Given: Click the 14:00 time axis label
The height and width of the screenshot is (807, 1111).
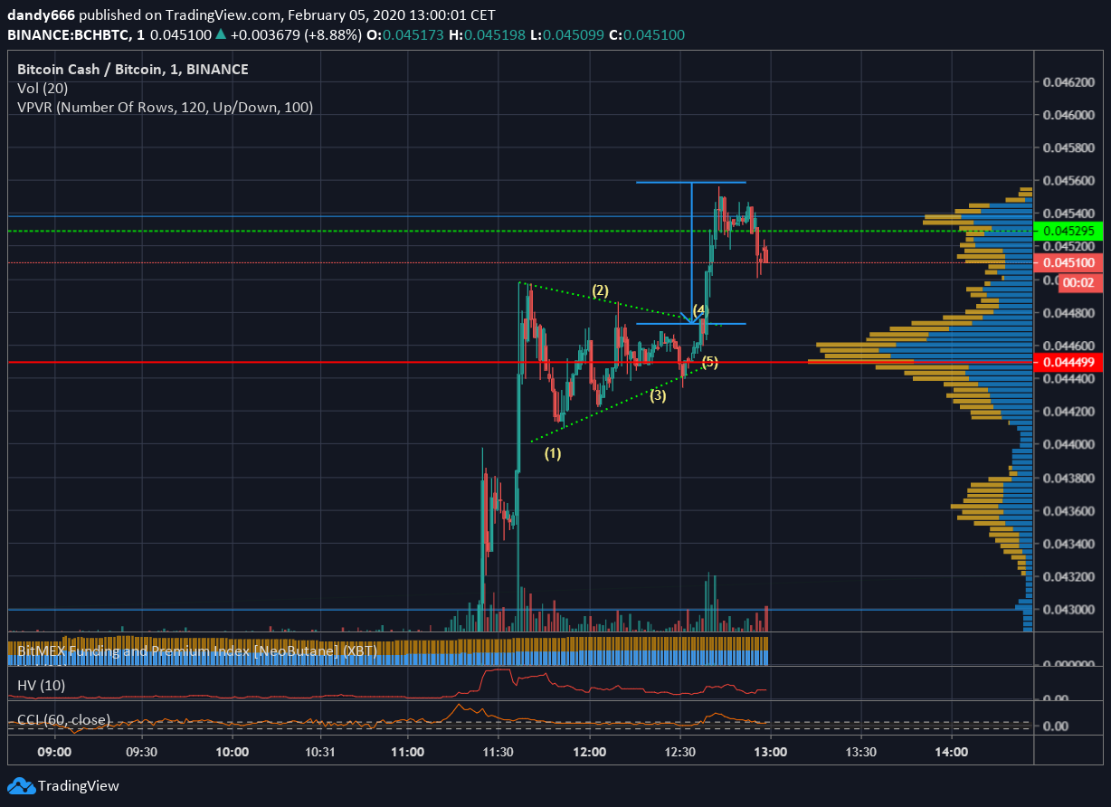Looking at the screenshot, I should 952,752.
